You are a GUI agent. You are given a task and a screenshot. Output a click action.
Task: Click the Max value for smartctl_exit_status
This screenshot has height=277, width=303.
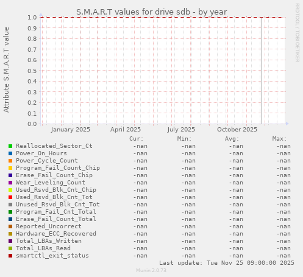(x=283, y=256)
